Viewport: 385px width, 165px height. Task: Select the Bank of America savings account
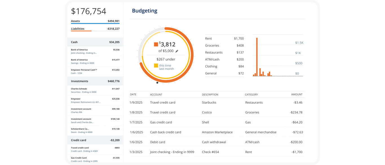tap(95, 61)
